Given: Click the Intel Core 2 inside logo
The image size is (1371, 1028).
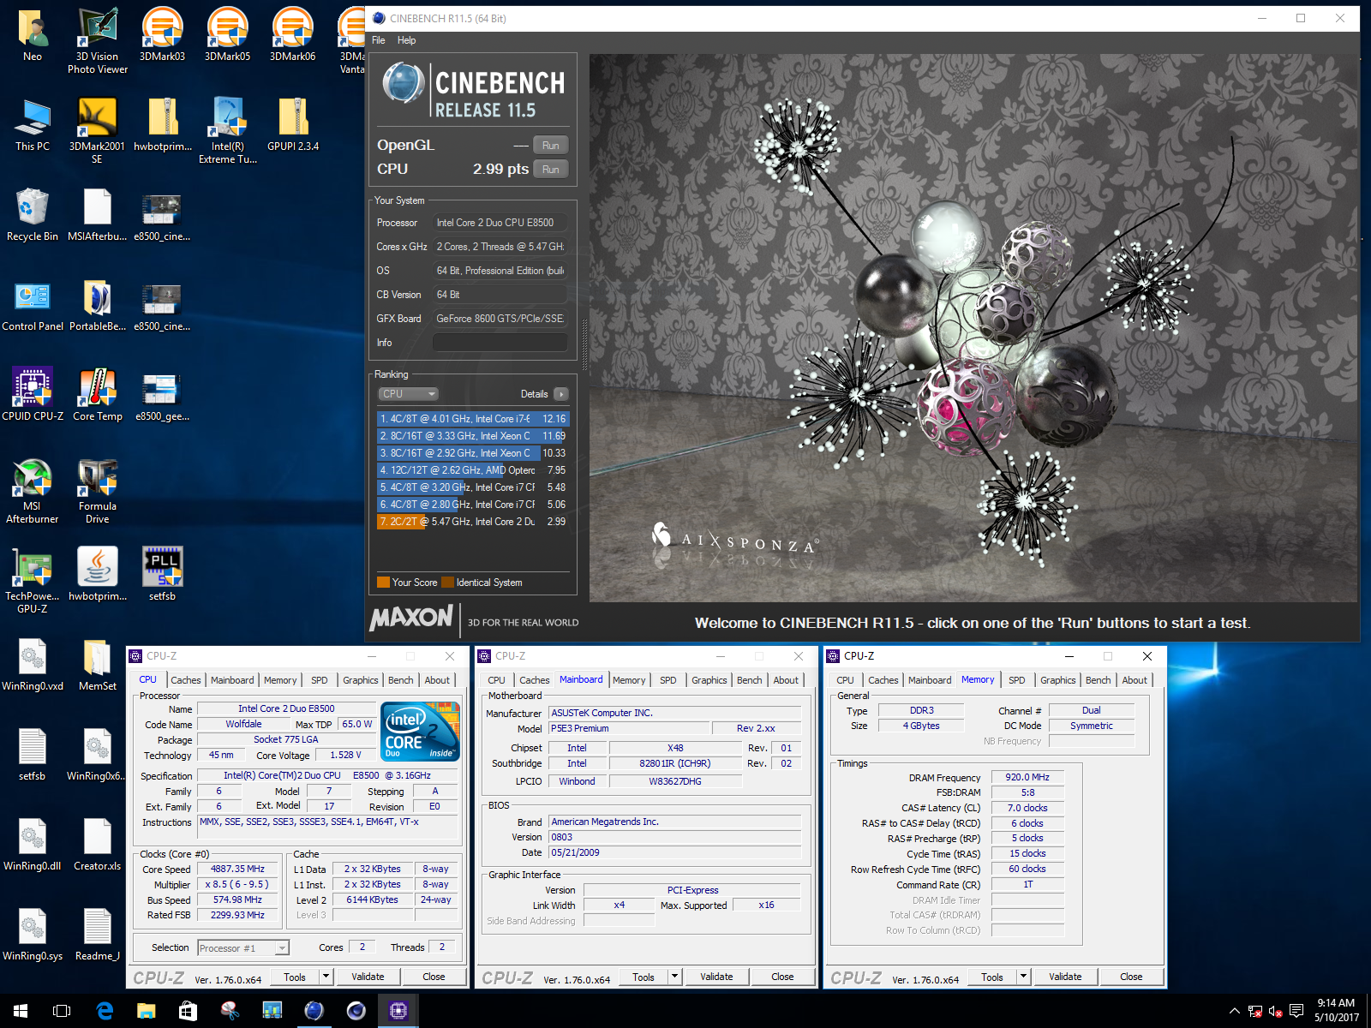Looking at the screenshot, I should (421, 732).
